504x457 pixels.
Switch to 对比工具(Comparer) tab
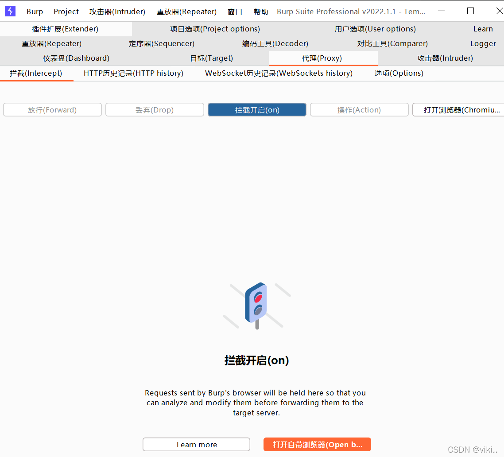[392, 43]
